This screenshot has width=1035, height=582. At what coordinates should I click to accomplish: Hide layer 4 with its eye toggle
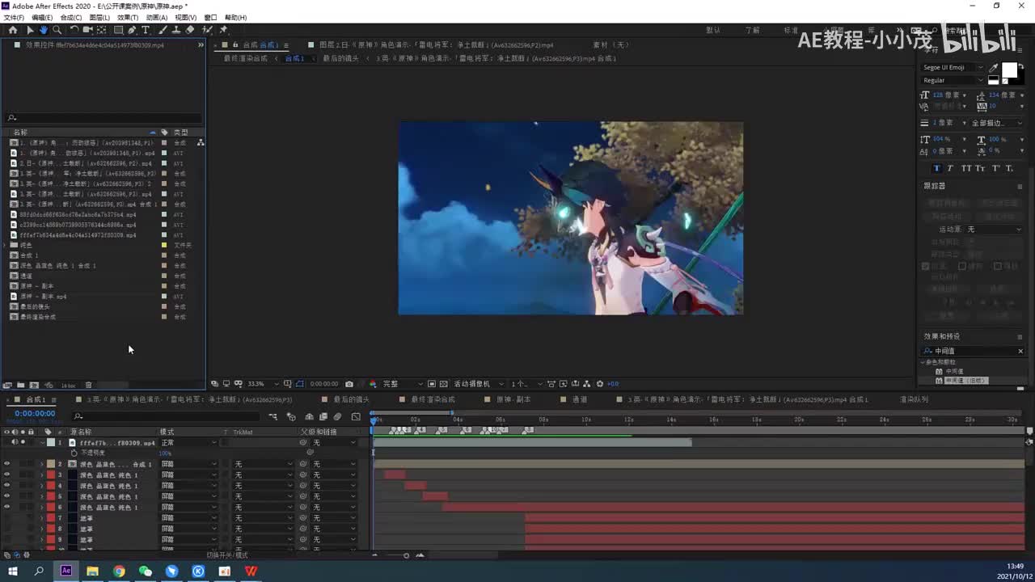pos(6,486)
